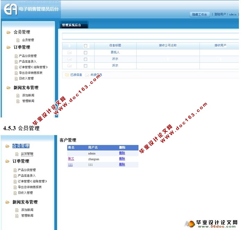The image size is (241, 230).
Task: Tick the checkbox in the second 沃尔 row
Action: [86, 66]
